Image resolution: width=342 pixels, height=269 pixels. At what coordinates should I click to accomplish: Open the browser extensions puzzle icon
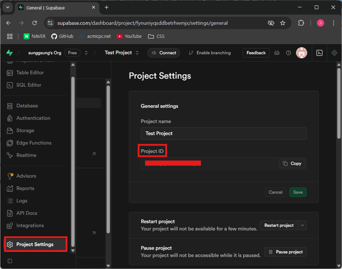point(301,23)
